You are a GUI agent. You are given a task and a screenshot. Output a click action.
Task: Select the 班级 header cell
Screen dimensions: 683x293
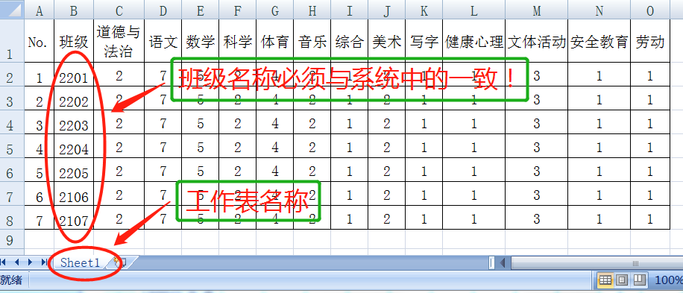[x=74, y=42]
